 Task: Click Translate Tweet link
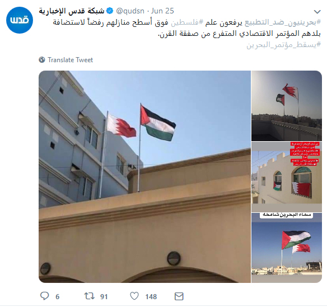pos(71,60)
